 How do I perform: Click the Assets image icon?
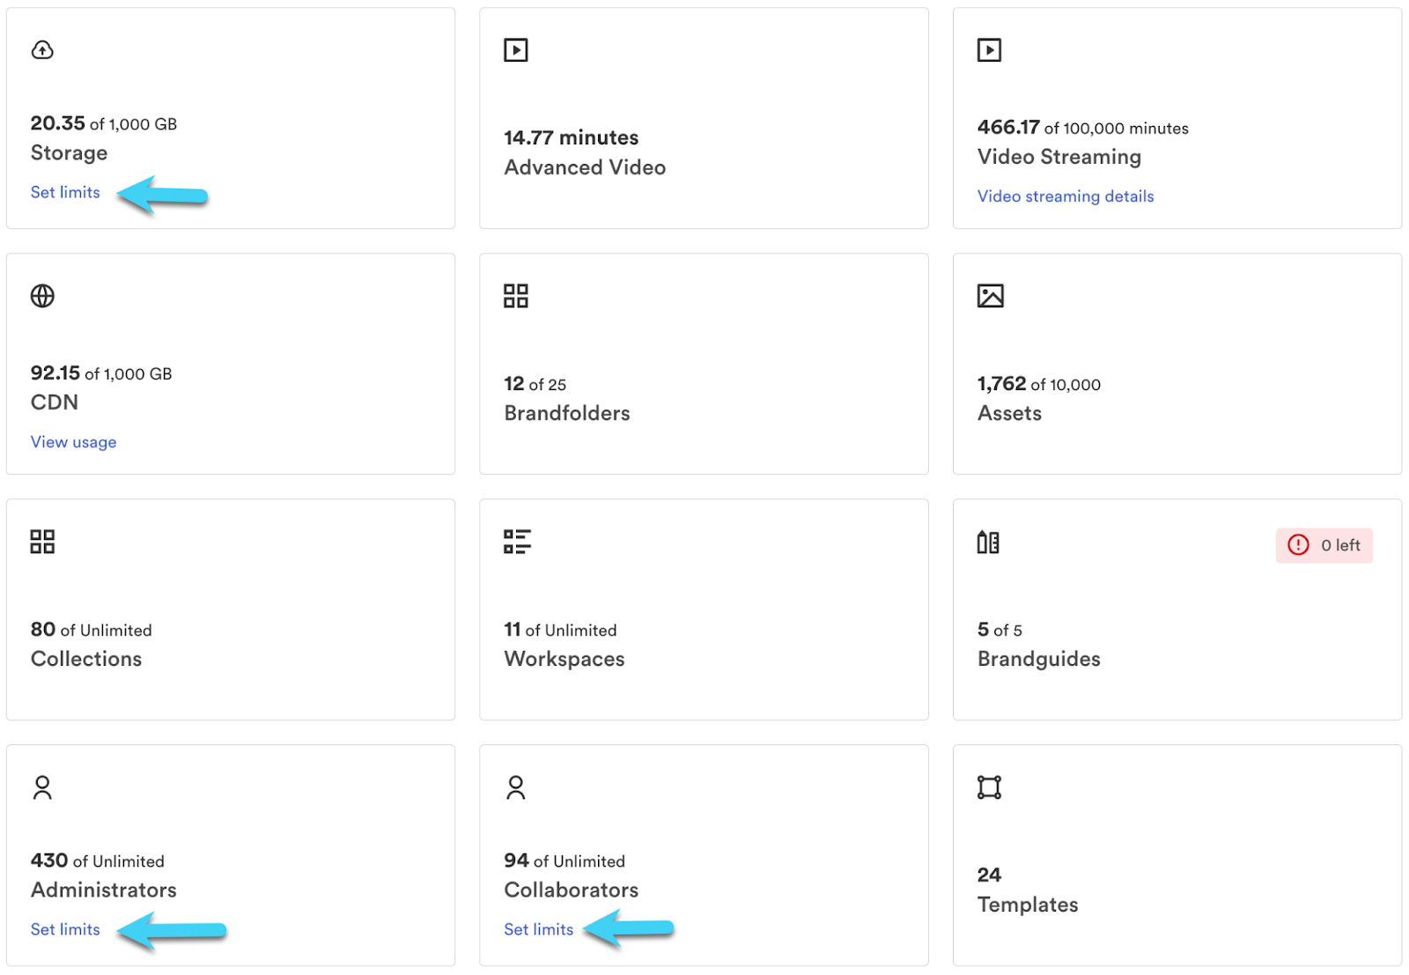[990, 296]
